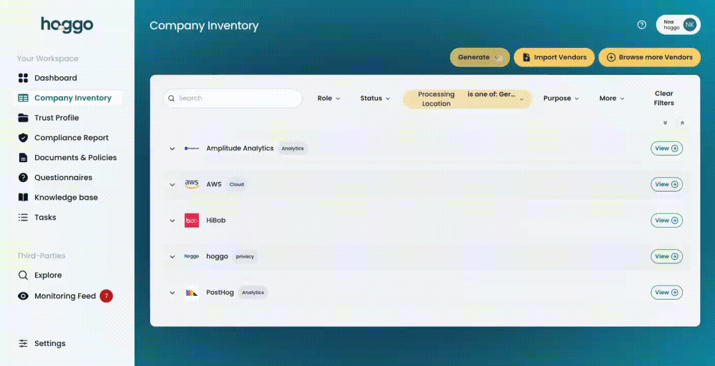Click the Analytics tag on Amplitude Analytics

292,148
